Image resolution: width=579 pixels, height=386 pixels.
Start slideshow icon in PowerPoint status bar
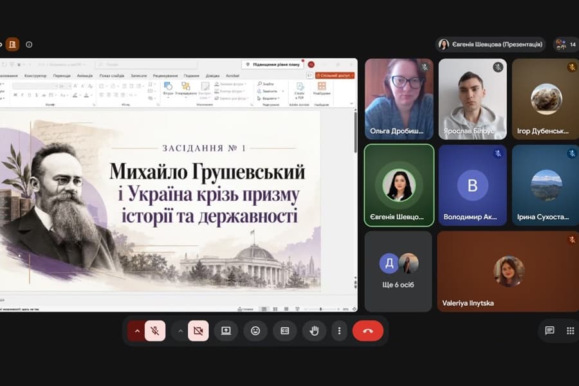pos(297,309)
